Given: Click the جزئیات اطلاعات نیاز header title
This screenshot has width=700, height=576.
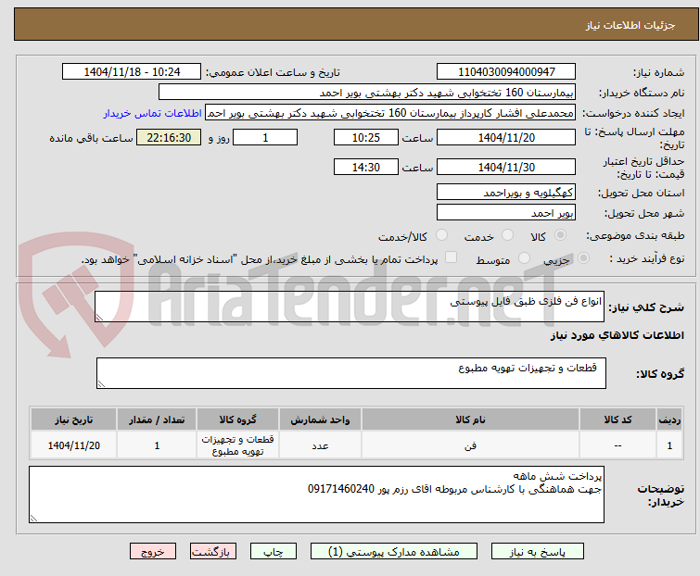Looking at the screenshot, I should click(x=630, y=25).
